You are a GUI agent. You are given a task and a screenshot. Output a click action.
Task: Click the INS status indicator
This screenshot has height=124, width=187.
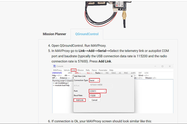coord(107,73)
